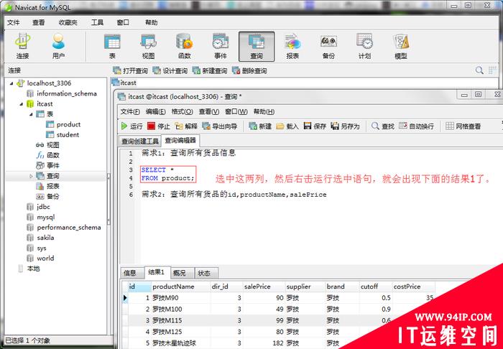Image resolution: width=503 pixels, height=349 pixels.
Task: Click the 连接 (Connection) toolbar icon
Action: click(x=22, y=47)
